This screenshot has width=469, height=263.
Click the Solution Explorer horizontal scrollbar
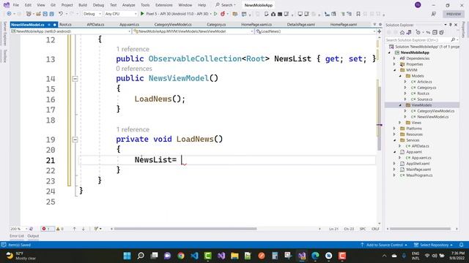[420, 229]
